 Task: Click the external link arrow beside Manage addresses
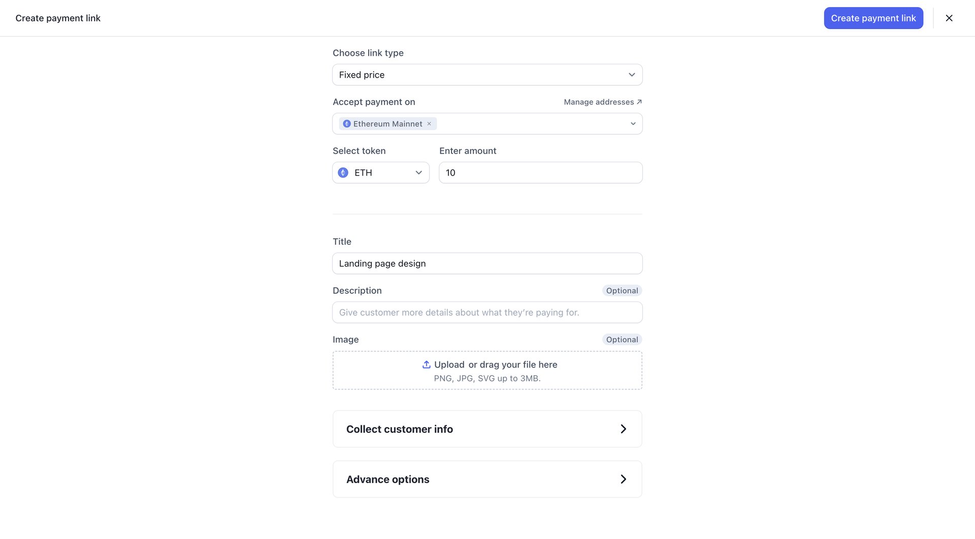pyautogui.click(x=639, y=102)
